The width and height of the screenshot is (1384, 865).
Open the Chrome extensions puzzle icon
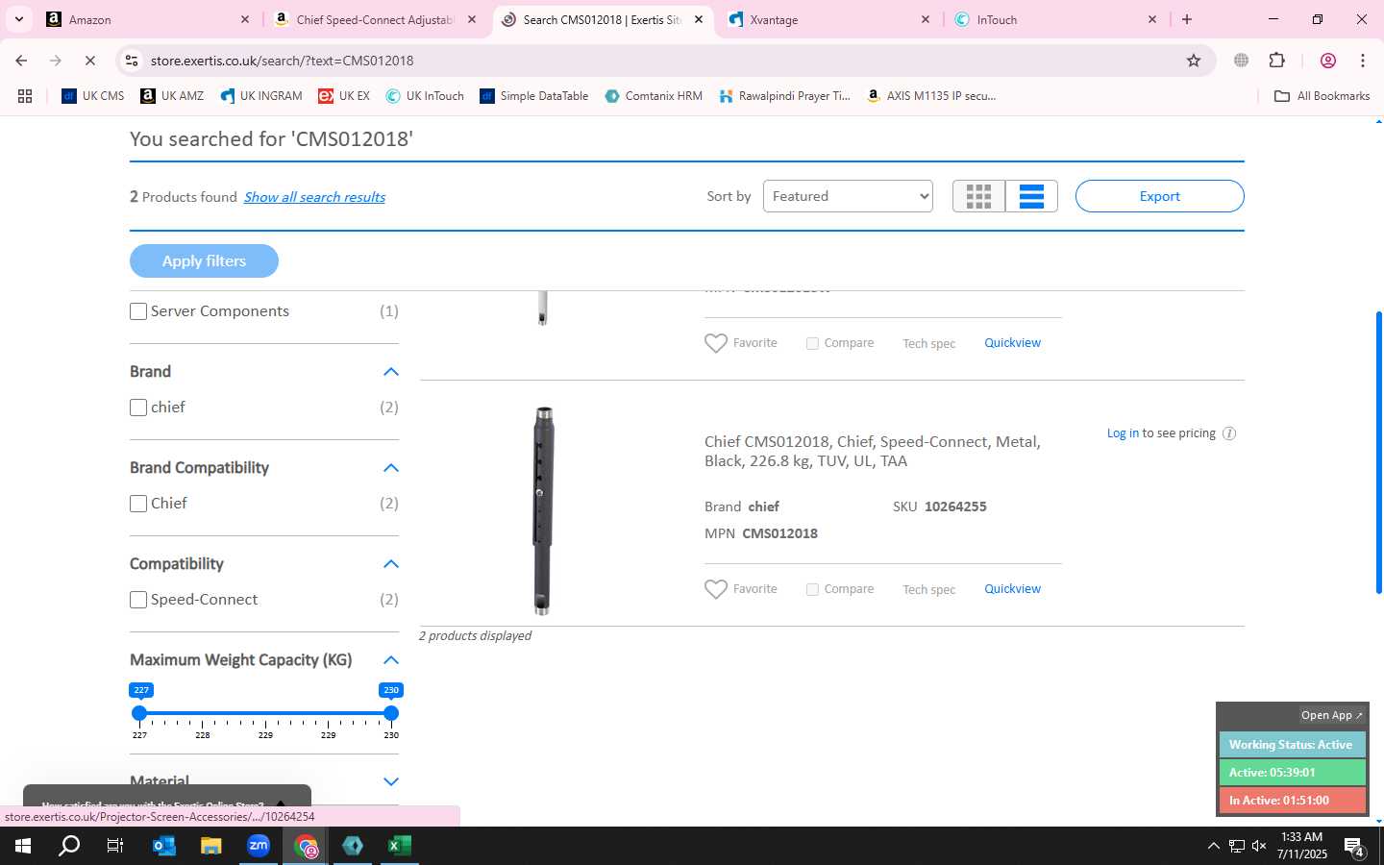[1276, 61]
